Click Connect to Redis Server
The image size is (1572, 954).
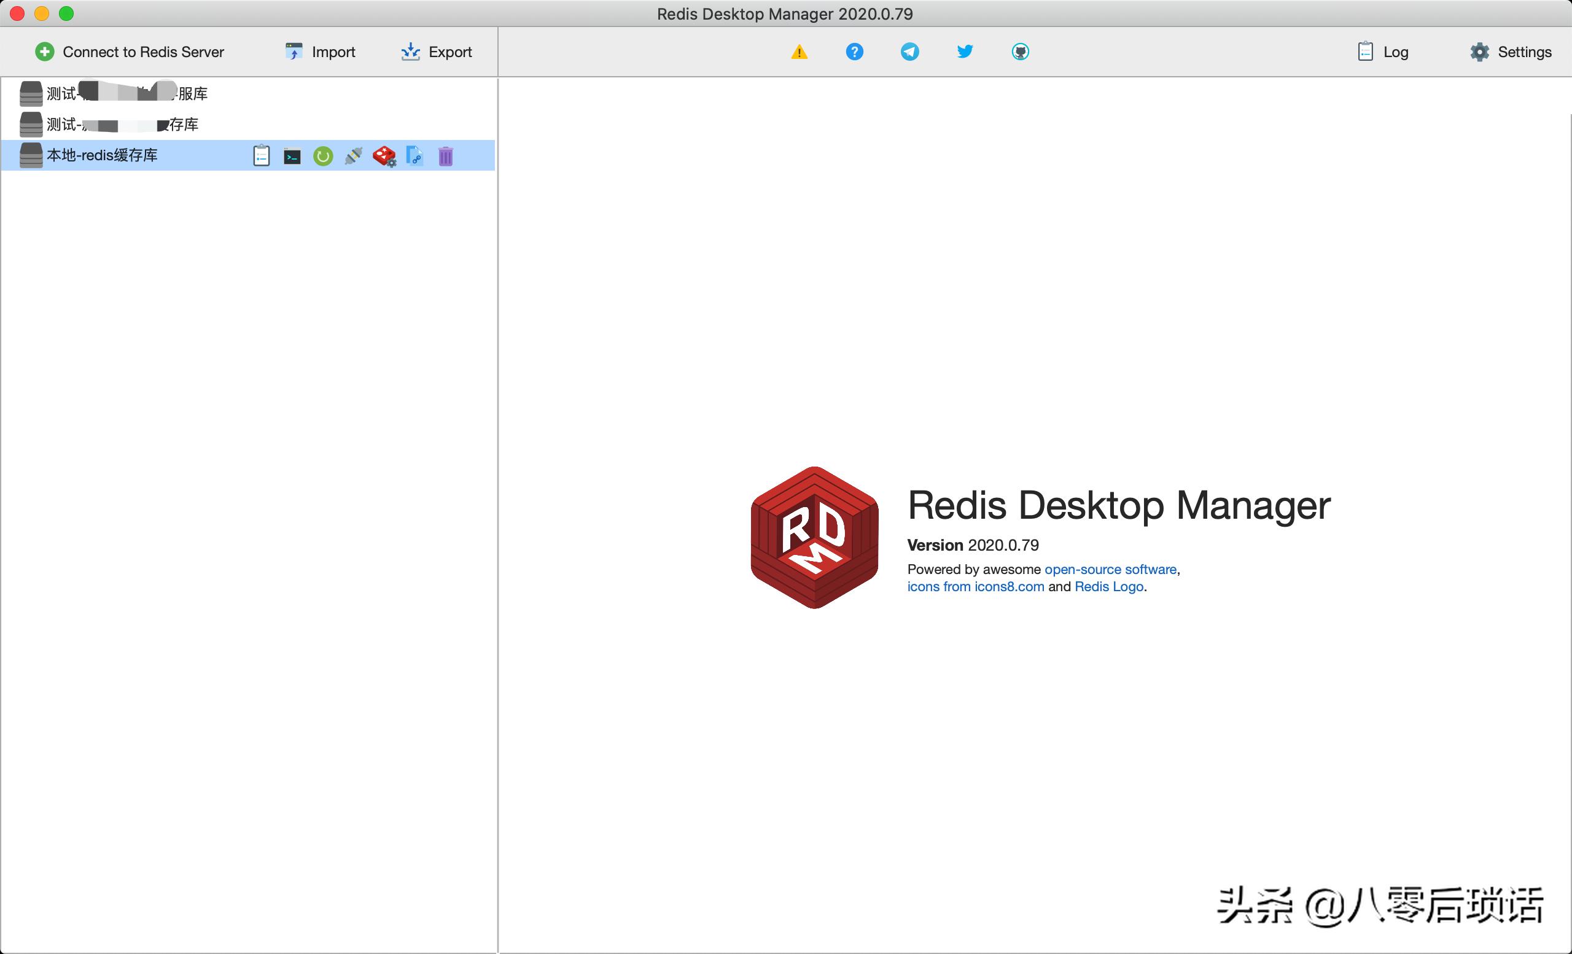[130, 52]
